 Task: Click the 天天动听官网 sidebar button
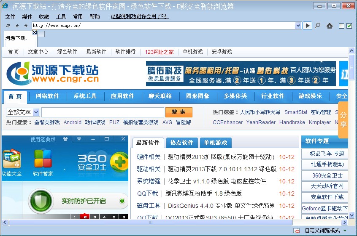coord(325,186)
